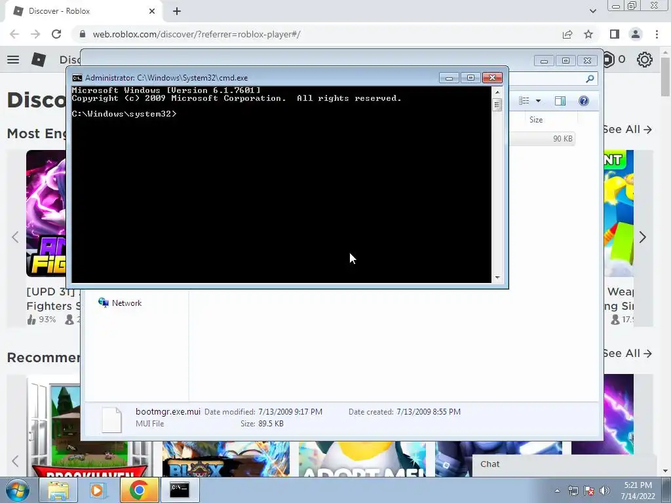Open Blox Fruits game thumbnail
Screen dimensions: 671x503
point(226,459)
